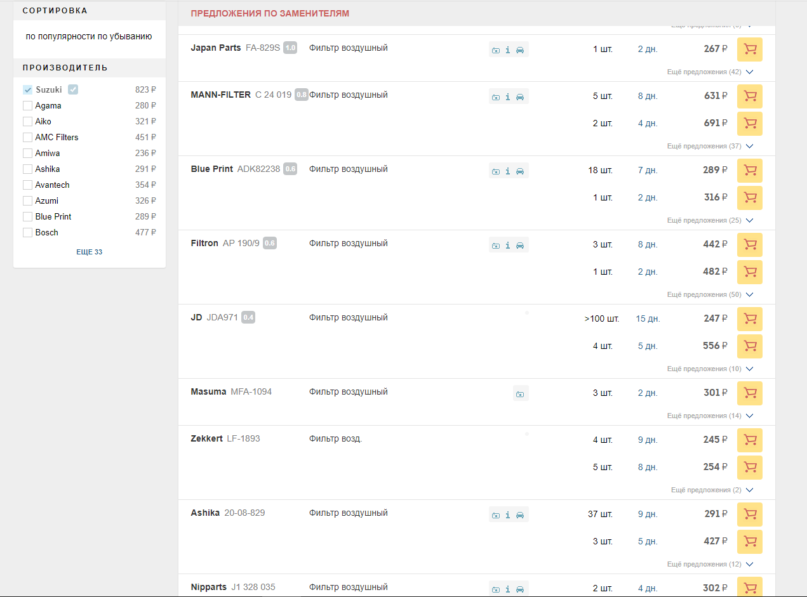This screenshot has height=597, width=807.
Task: Uncheck the Suzuki manufacturer filter
Action: pyautogui.click(x=27, y=90)
